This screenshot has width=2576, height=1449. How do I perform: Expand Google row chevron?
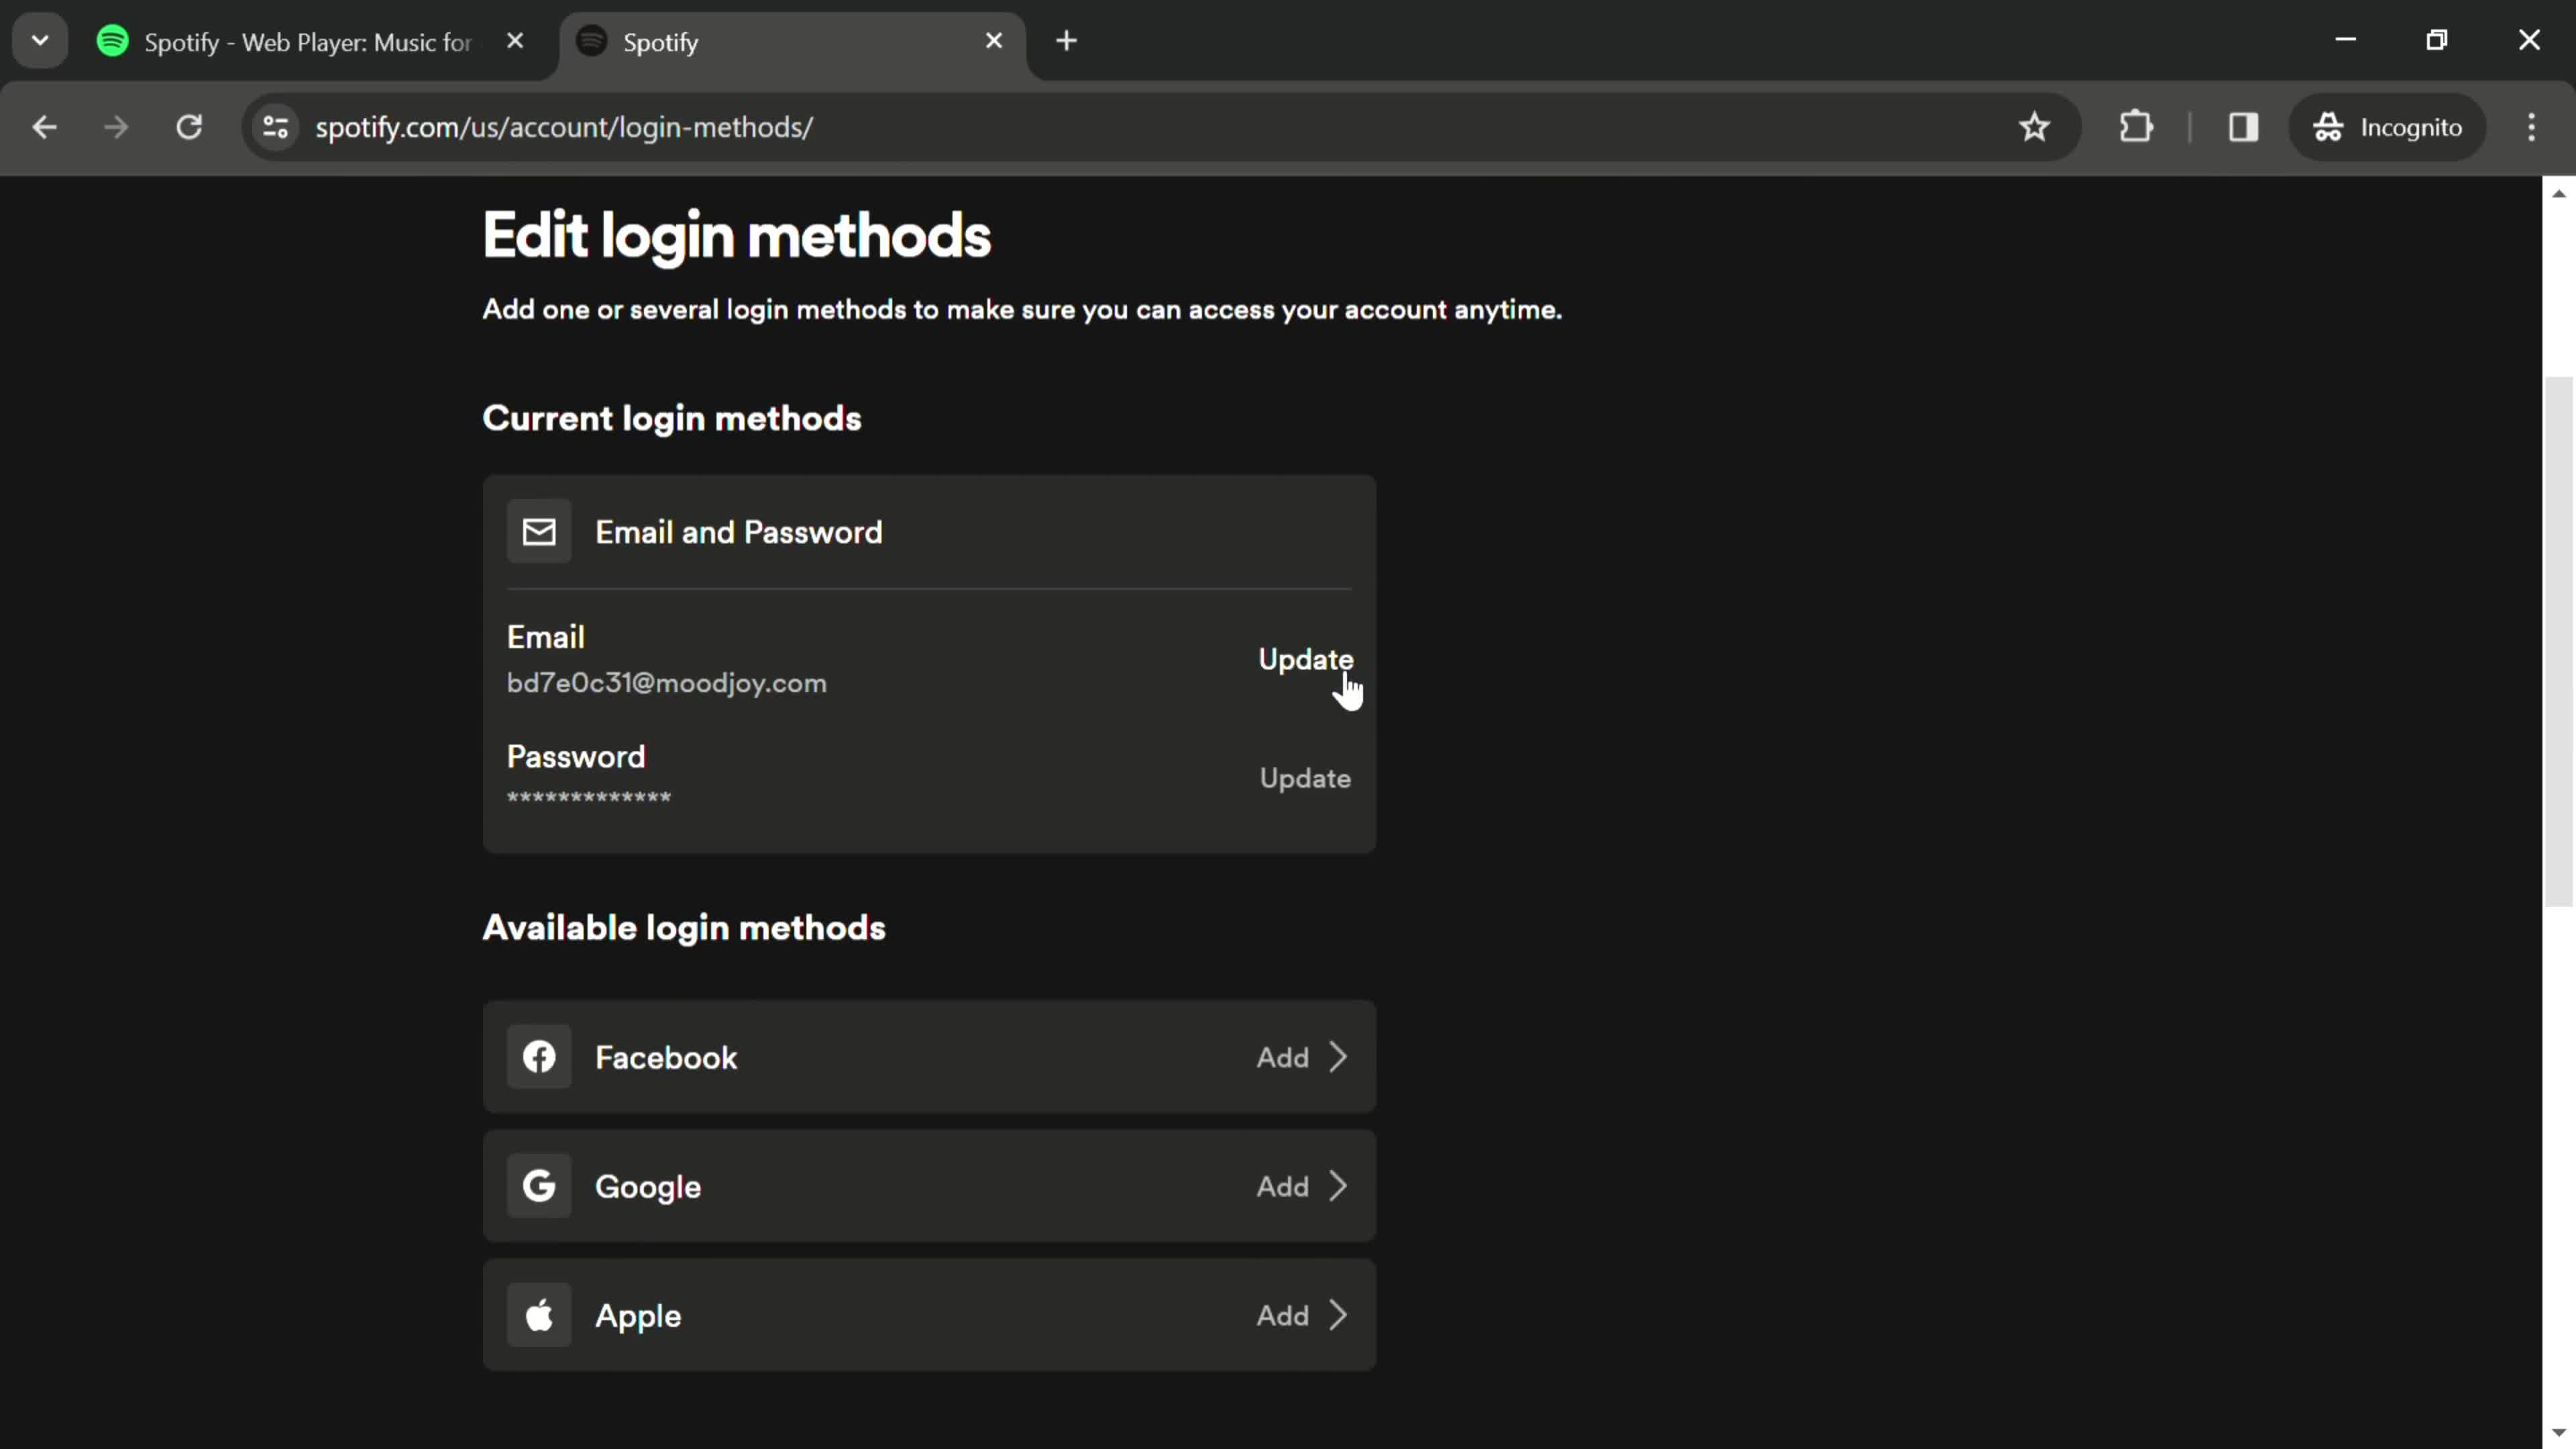pyautogui.click(x=1338, y=1186)
